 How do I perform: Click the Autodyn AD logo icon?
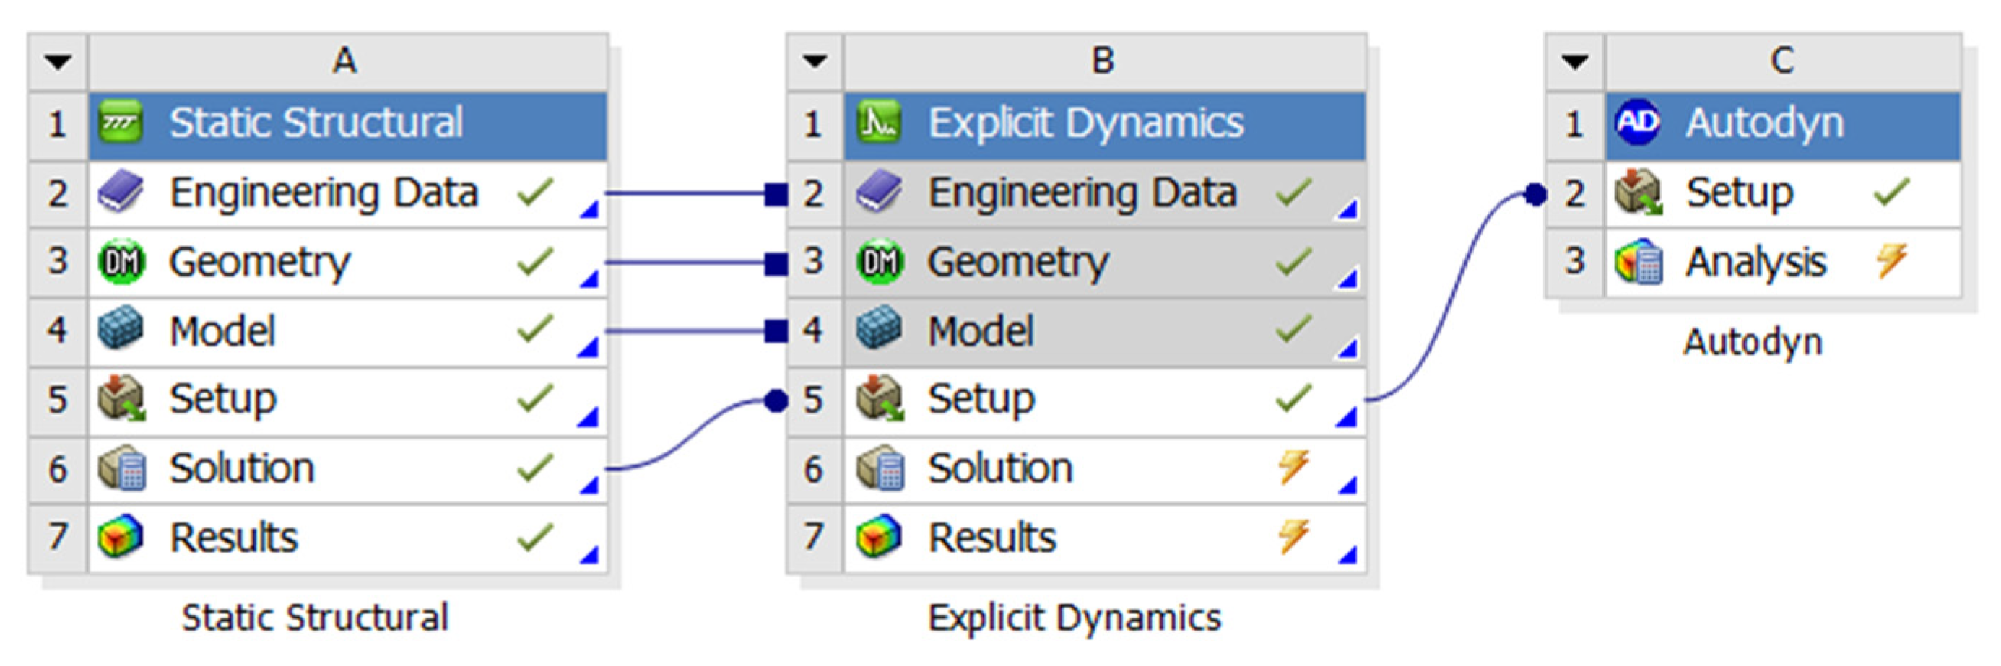click(x=1638, y=123)
